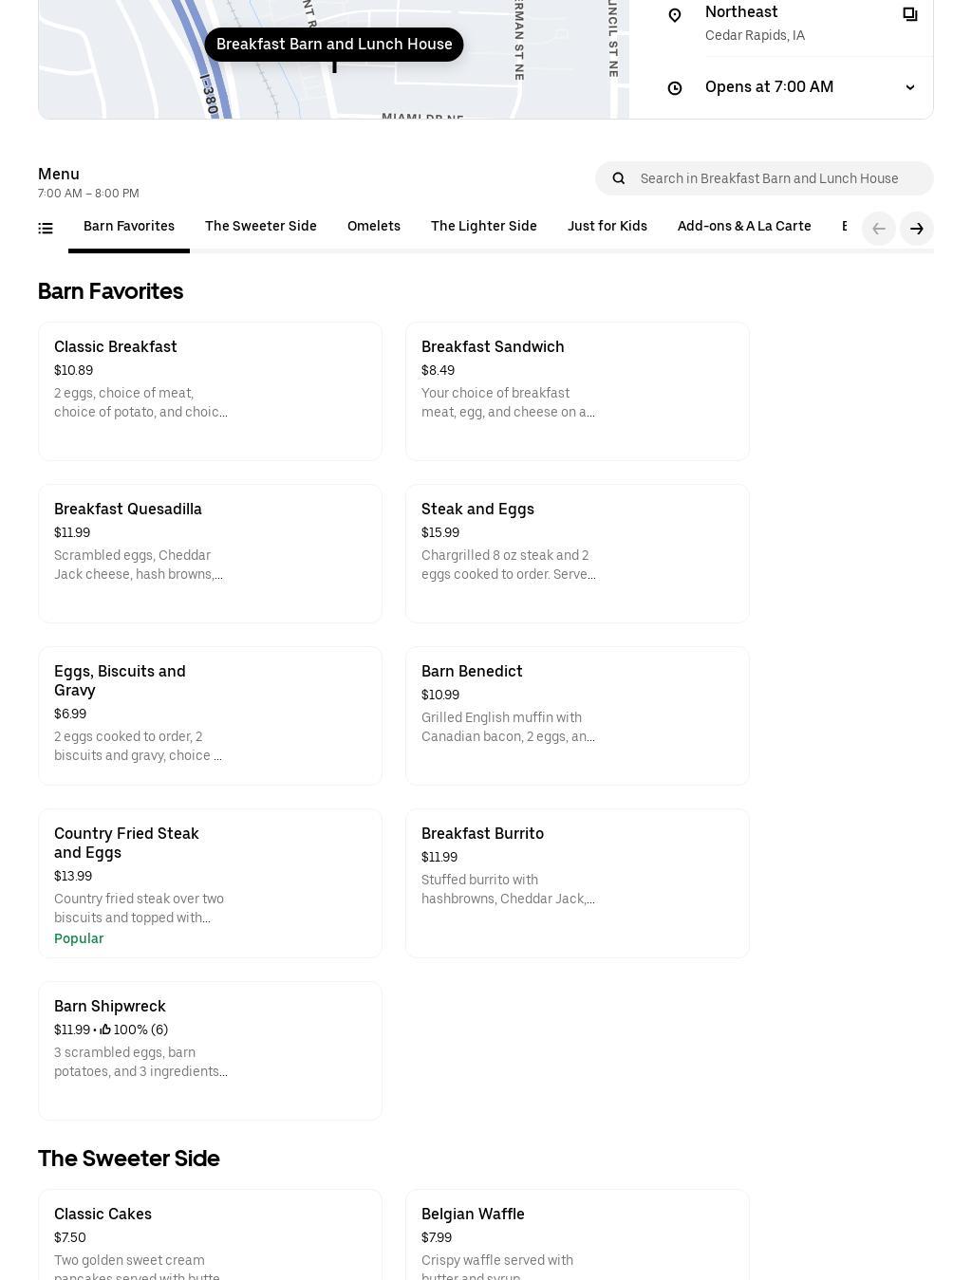This screenshot has height=1280, width=953.
Task: Click the Breakfast Barn map marker label
Action: 334,45
